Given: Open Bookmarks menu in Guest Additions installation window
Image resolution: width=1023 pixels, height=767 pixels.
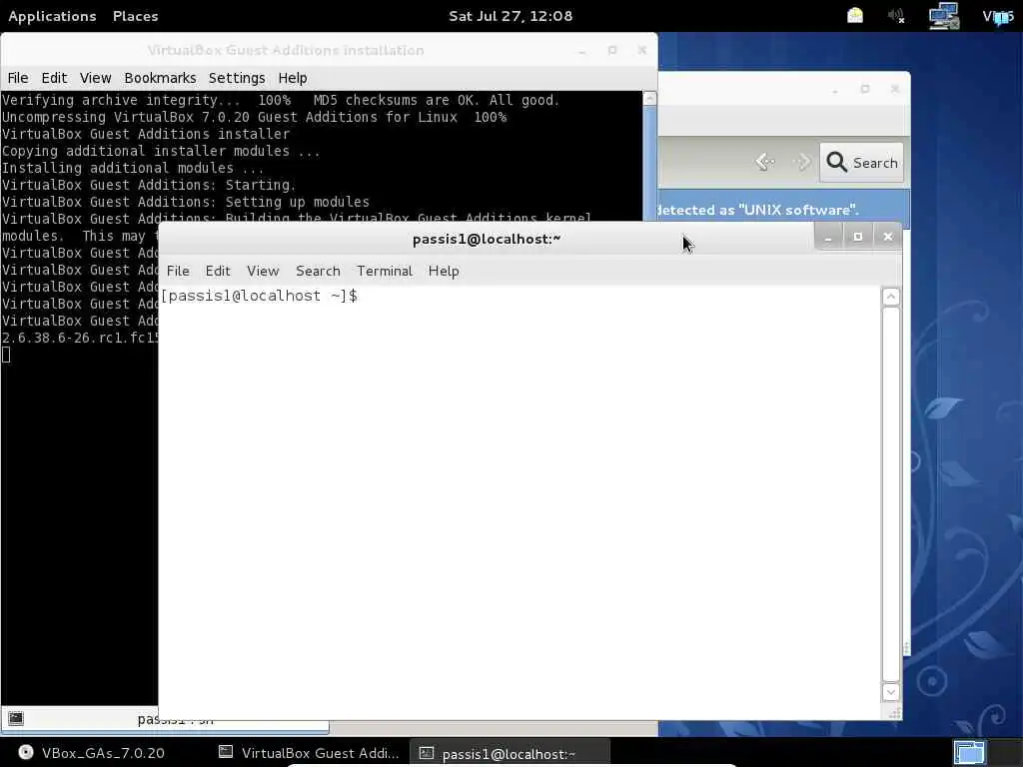Looking at the screenshot, I should tap(160, 78).
